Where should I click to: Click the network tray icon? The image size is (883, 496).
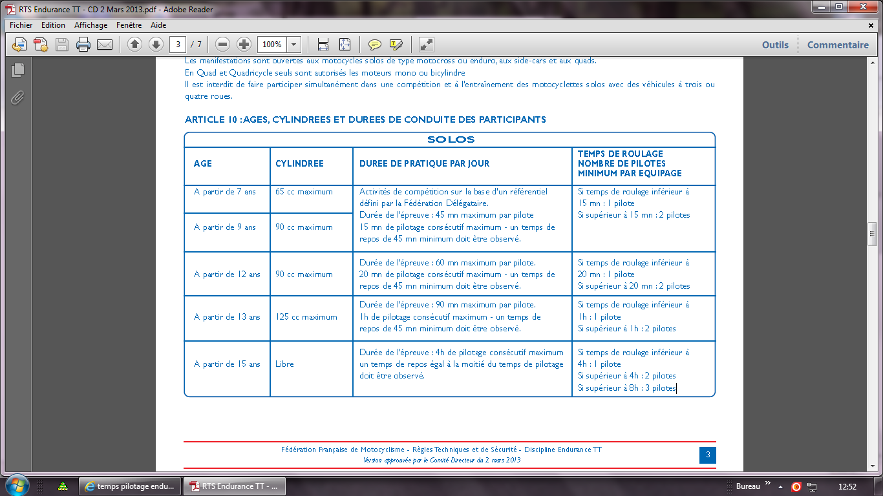coord(813,486)
